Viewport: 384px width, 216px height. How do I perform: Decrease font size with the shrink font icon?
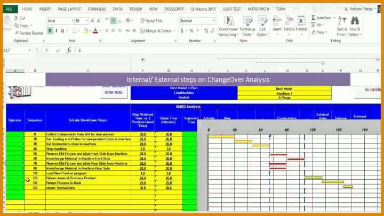(99, 21)
